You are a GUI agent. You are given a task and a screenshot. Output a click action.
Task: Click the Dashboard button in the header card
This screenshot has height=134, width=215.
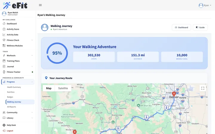tap(181, 27)
